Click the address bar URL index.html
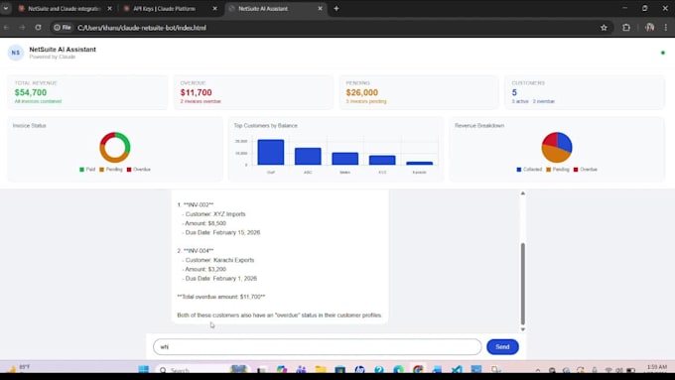The width and height of the screenshot is (675, 380). [x=142, y=28]
